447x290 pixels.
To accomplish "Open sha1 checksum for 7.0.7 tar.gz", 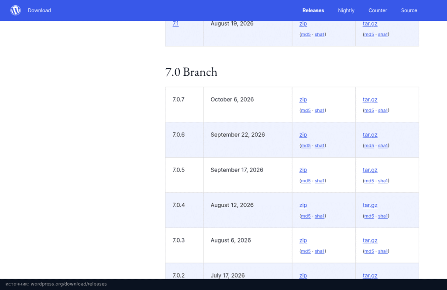I will [383, 110].
